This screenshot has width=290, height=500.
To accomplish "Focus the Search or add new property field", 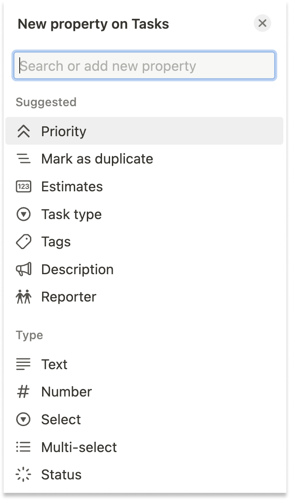I will [x=145, y=66].
